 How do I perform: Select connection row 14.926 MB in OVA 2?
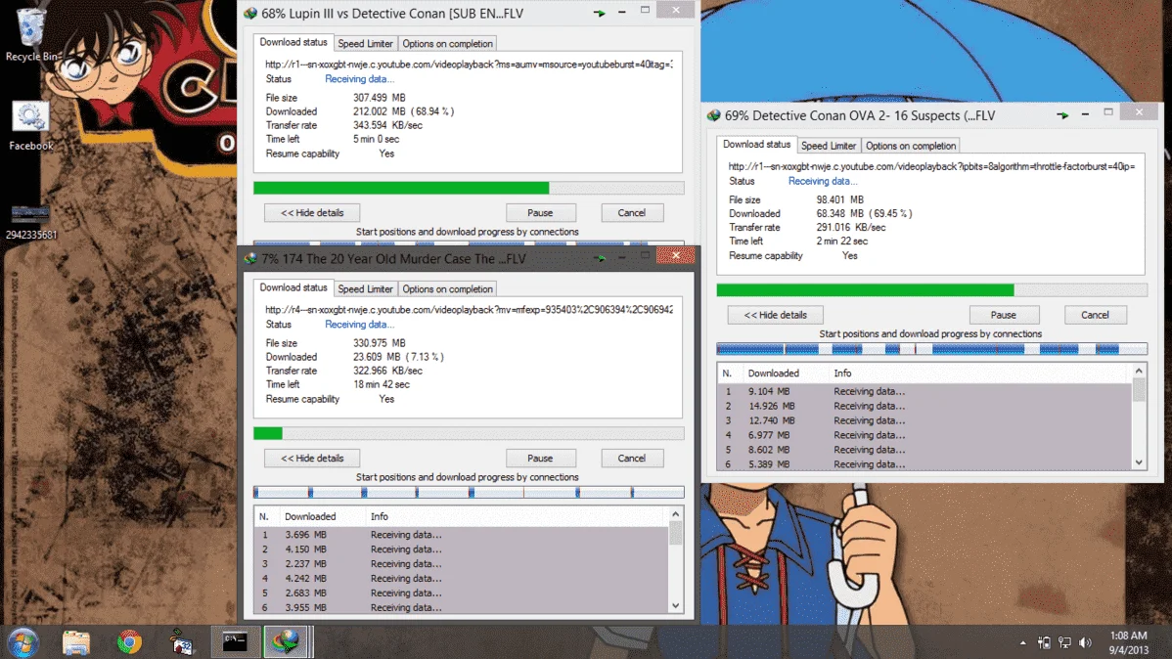(x=924, y=406)
